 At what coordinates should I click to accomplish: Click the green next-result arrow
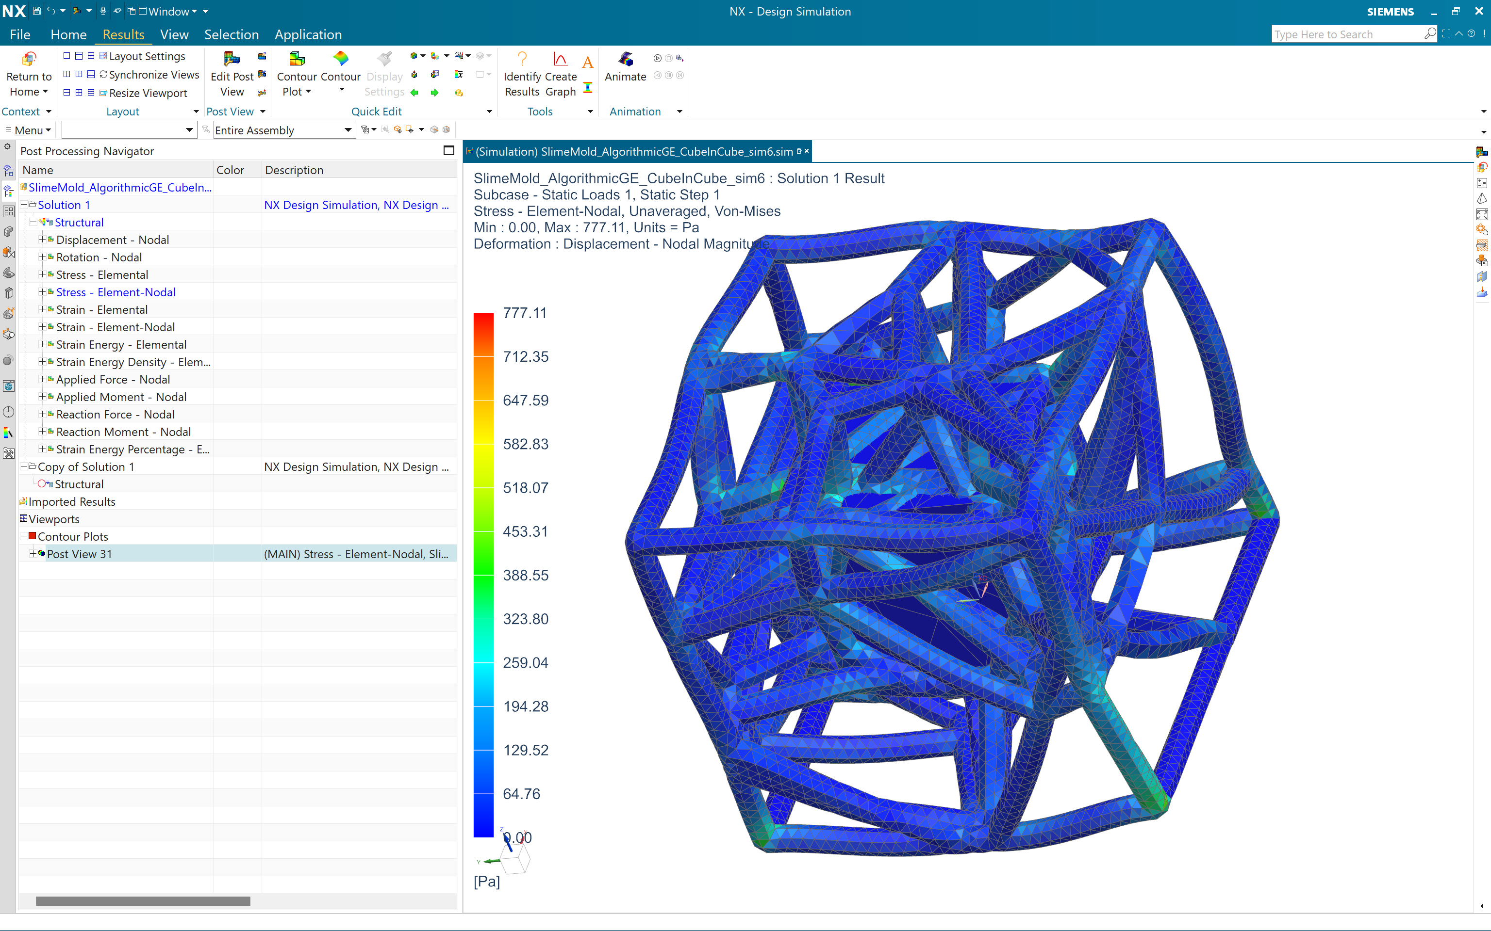pyautogui.click(x=434, y=93)
